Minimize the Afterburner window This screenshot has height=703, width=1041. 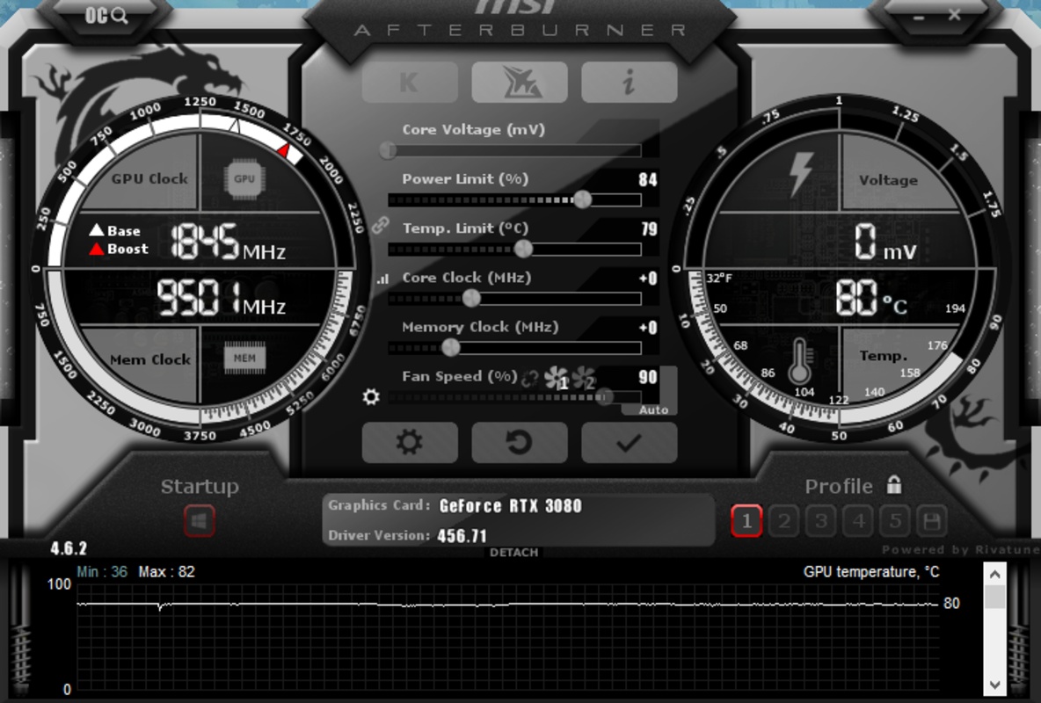(919, 18)
